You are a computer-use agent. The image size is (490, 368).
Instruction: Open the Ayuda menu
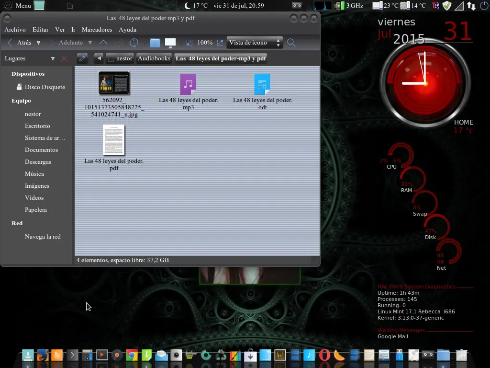click(x=127, y=30)
